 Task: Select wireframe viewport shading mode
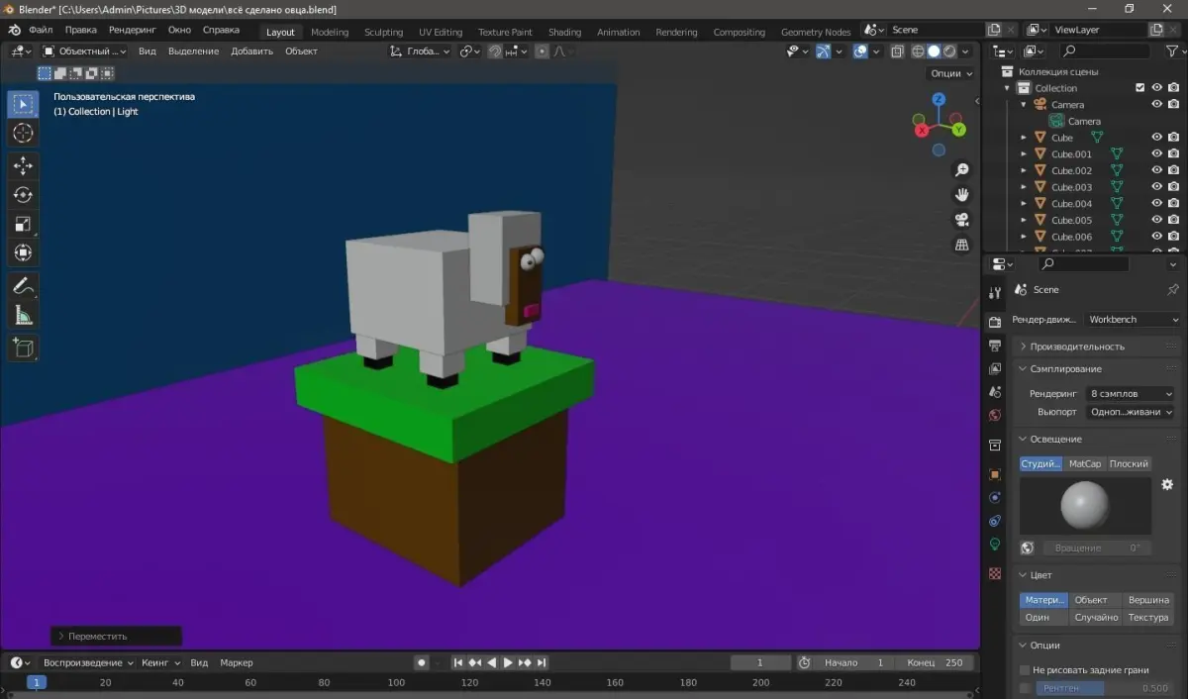click(x=918, y=51)
